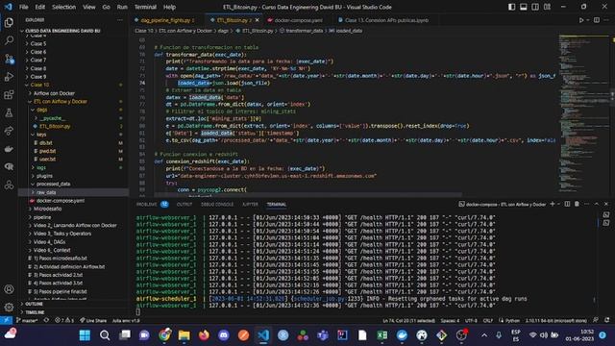This screenshot has width=615, height=346.
Task: Split the editor to the right
Action: click(596, 20)
